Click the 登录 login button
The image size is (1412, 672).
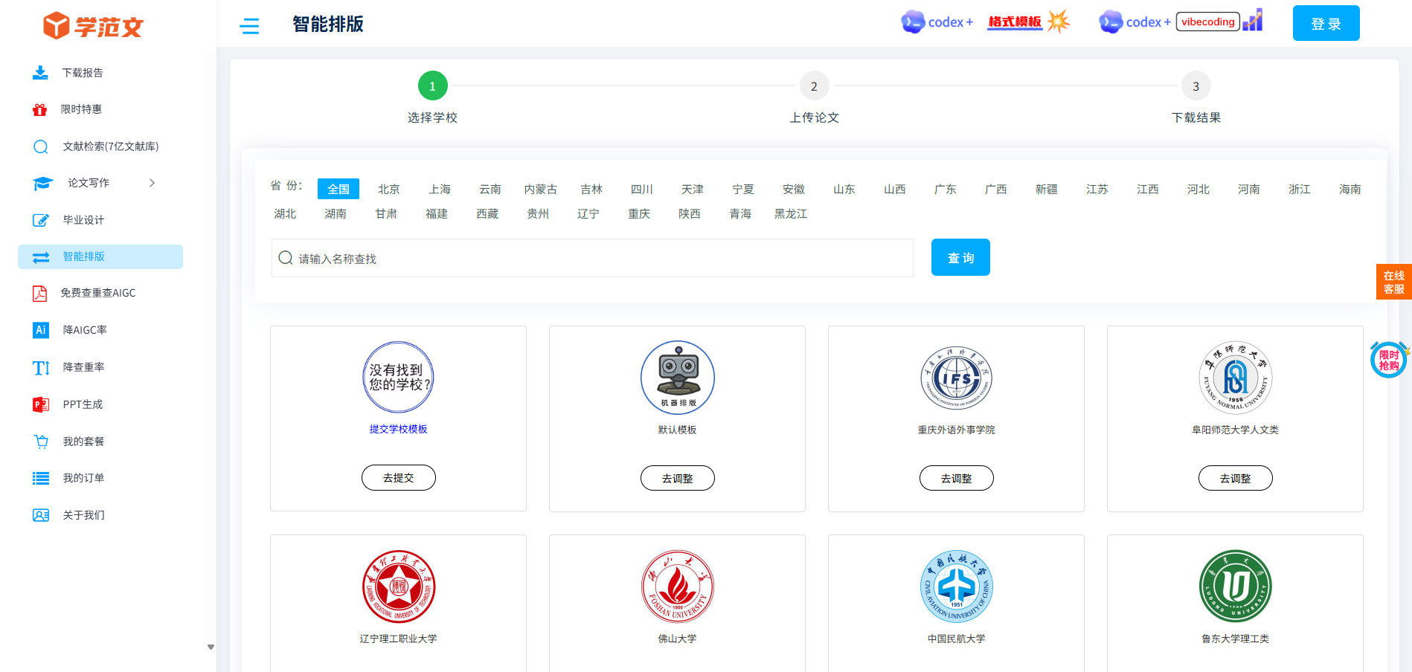click(1326, 23)
